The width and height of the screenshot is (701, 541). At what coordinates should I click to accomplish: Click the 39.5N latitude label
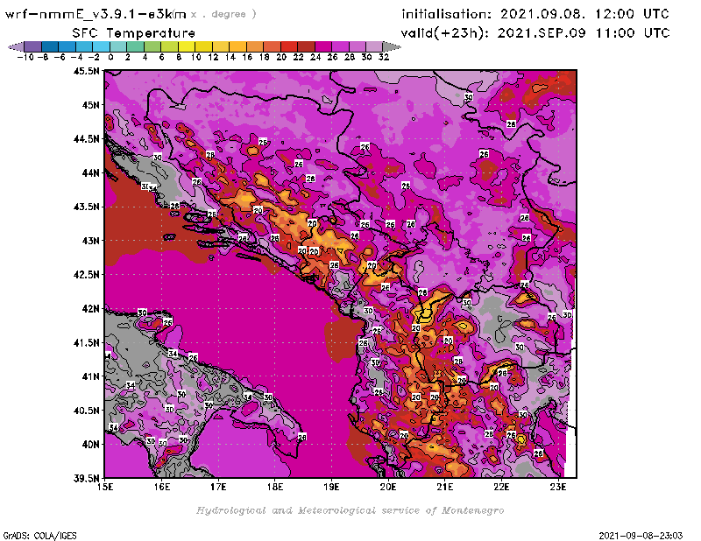pyautogui.click(x=86, y=479)
